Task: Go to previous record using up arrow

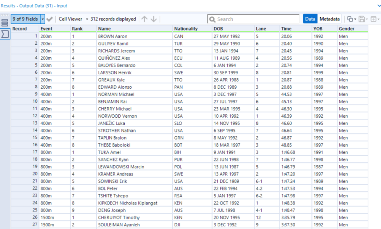Action: [x=144, y=19]
